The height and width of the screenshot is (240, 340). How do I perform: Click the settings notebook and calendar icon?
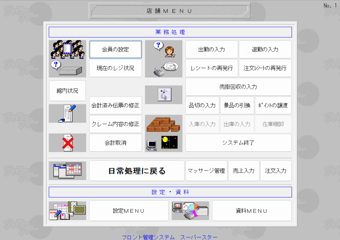(67, 211)
